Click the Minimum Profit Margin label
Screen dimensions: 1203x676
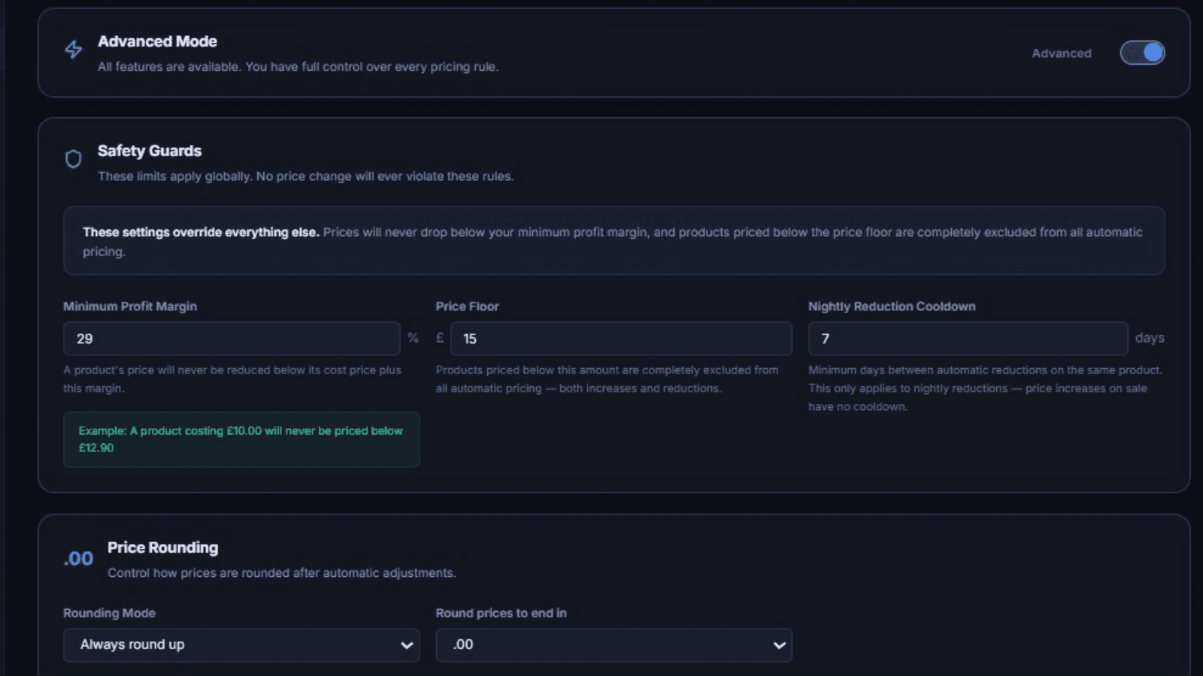point(130,306)
